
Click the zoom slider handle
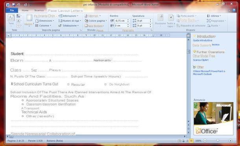click(218, 140)
